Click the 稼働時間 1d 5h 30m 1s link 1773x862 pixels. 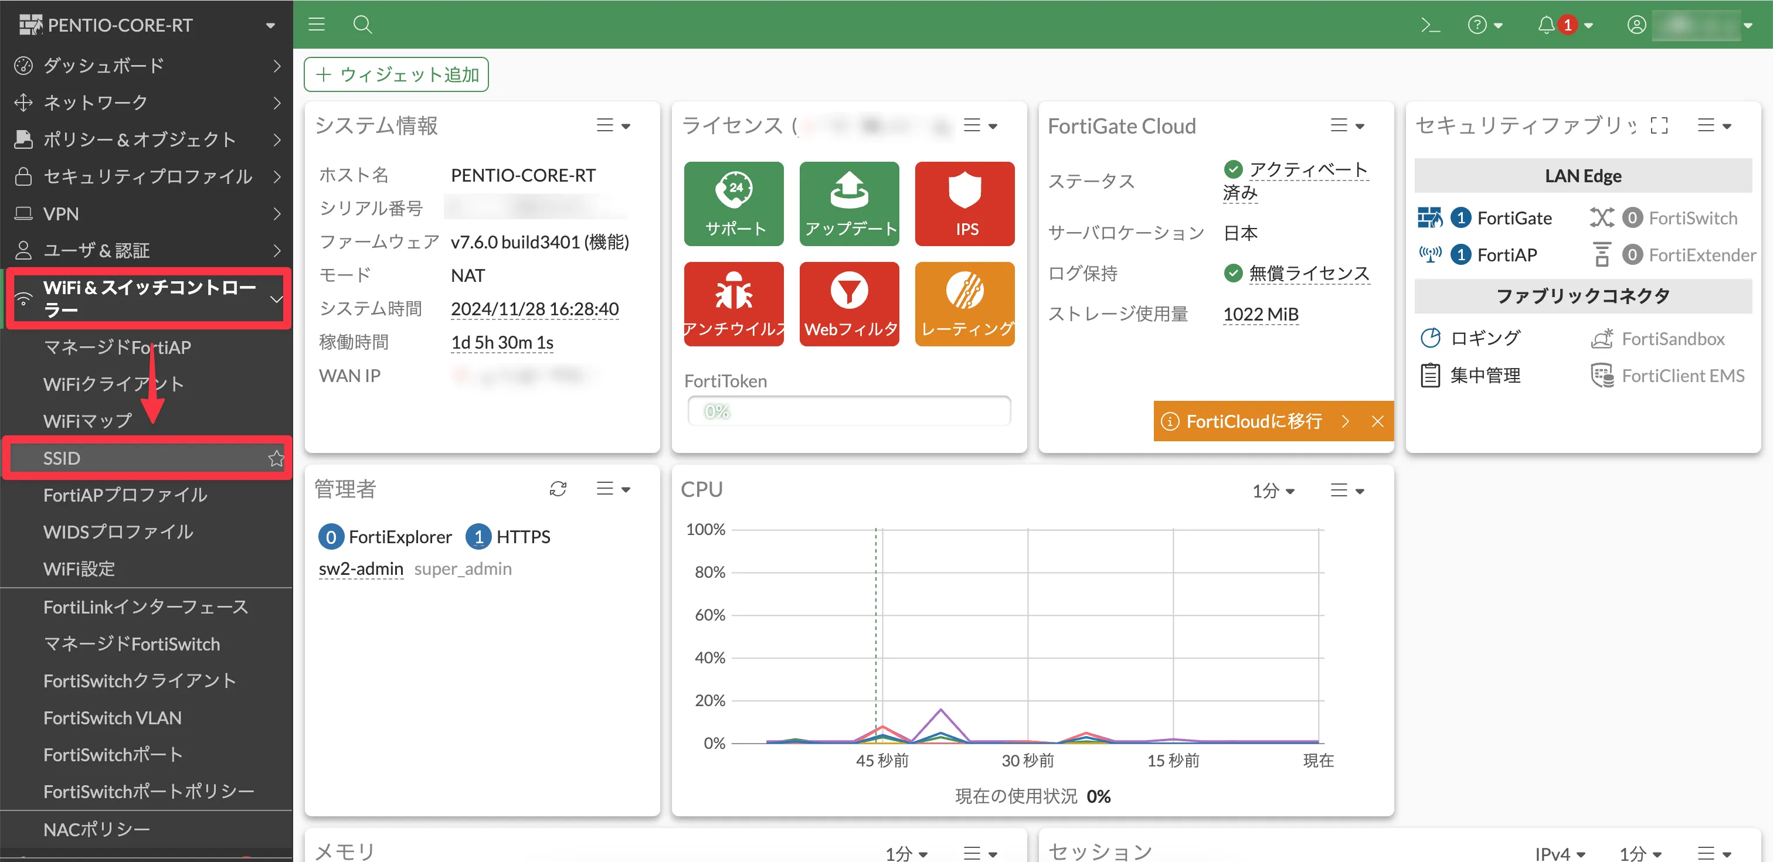[502, 343]
